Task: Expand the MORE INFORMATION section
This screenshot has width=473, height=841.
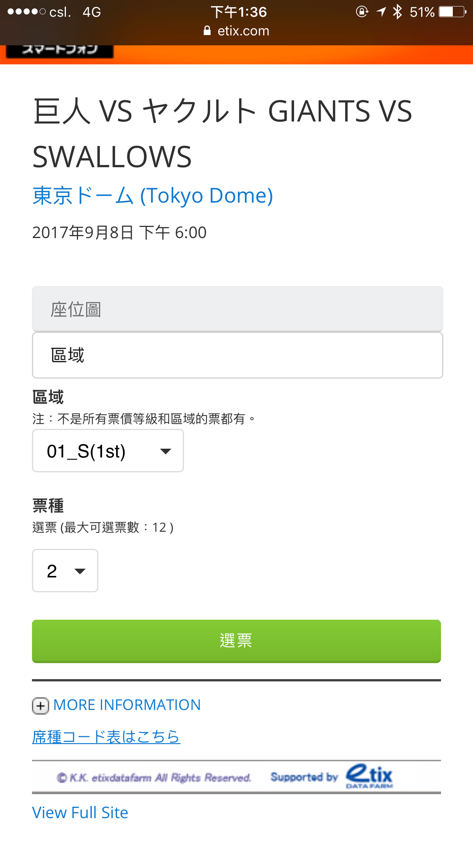Action: pyautogui.click(x=127, y=705)
